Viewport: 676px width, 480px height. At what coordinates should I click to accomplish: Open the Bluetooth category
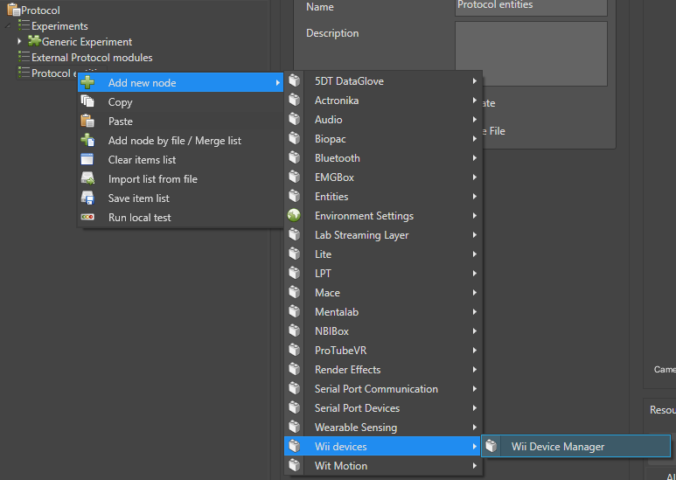[x=383, y=157]
